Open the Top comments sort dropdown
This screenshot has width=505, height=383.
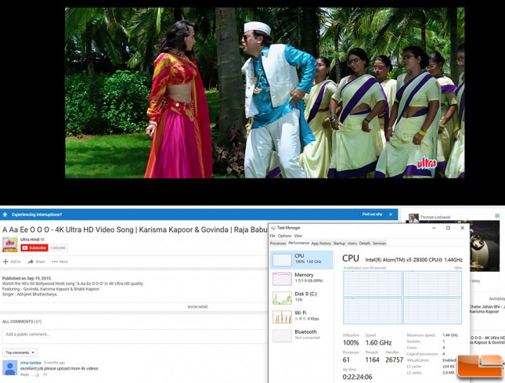(20, 352)
